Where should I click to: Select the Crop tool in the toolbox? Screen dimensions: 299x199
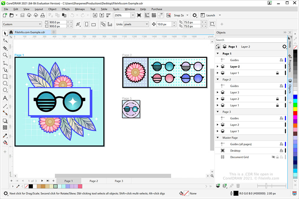tap(5, 48)
